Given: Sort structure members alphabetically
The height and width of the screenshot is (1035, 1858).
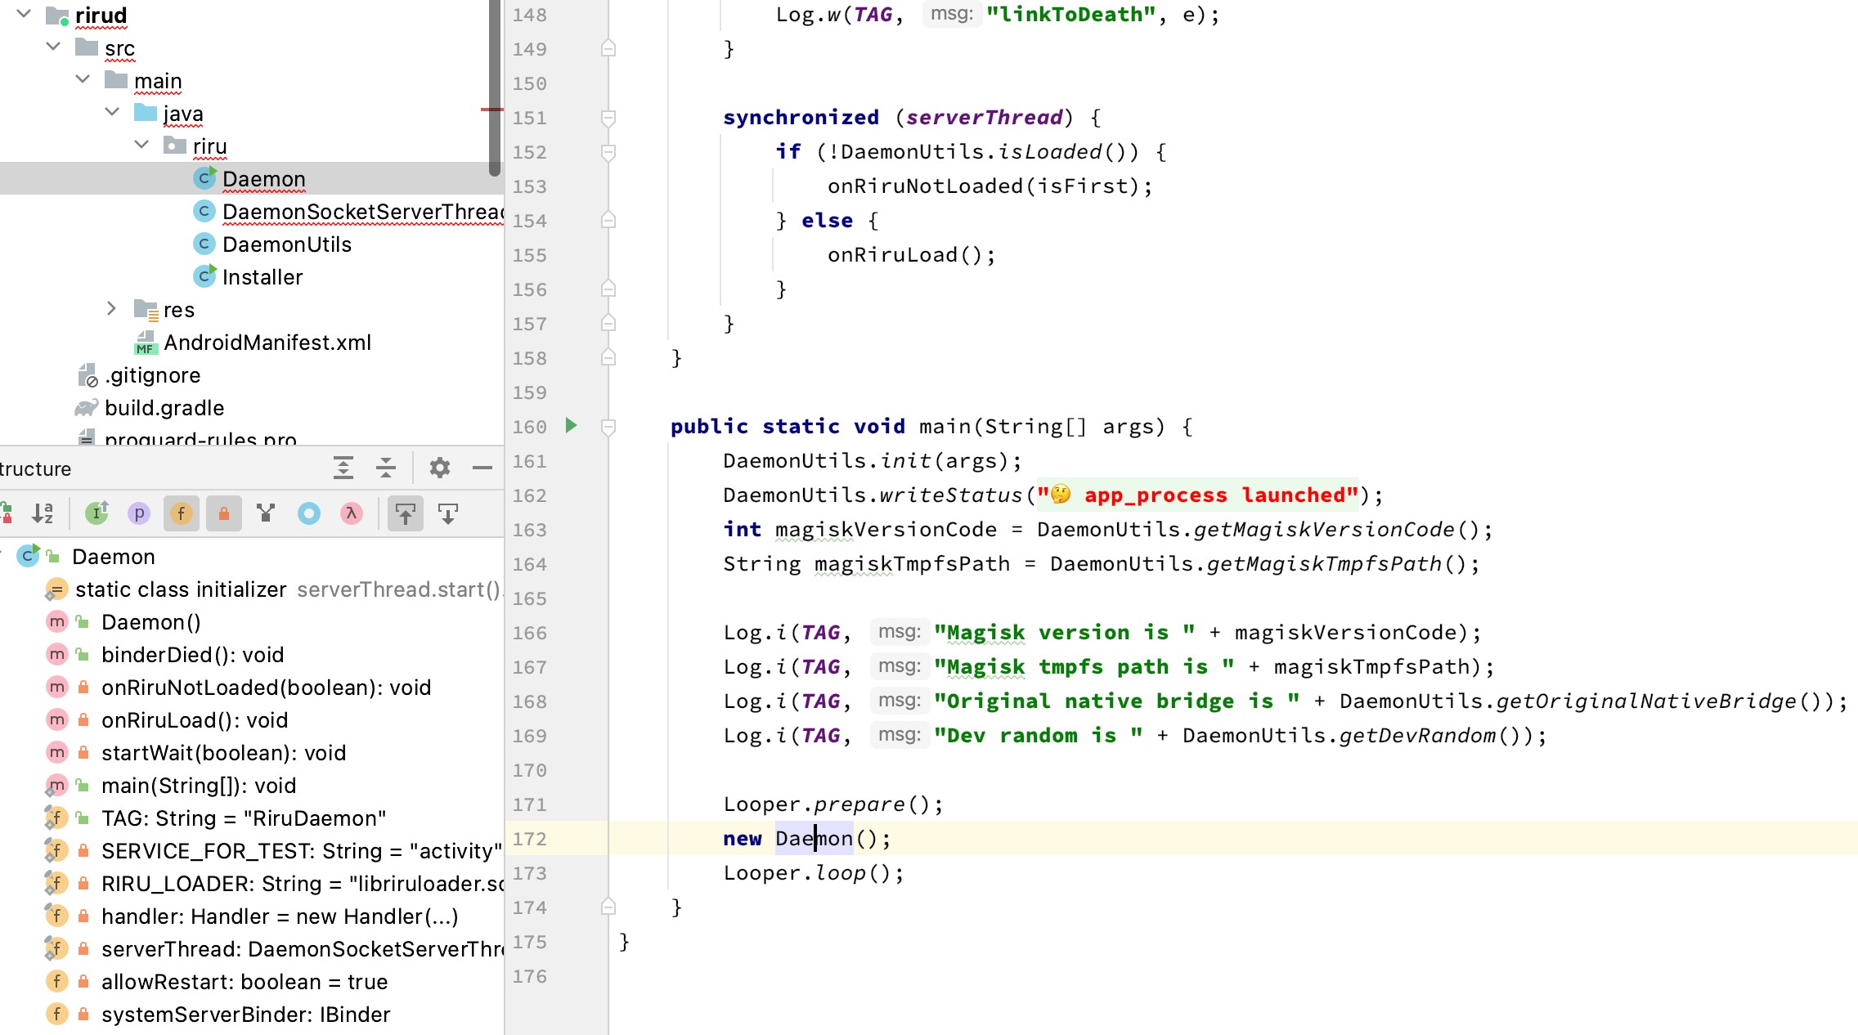Looking at the screenshot, I should pyautogui.click(x=43, y=513).
